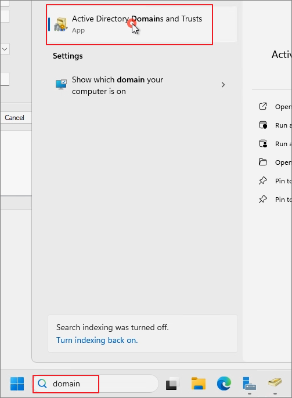The width and height of the screenshot is (292, 398).
Task: Click Cancel in the background dialog
Action: click(15, 118)
